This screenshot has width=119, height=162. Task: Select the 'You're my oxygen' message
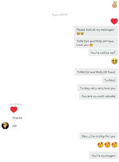point(104,155)
